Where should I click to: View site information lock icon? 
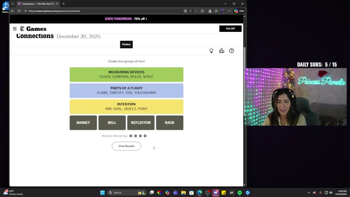tap(26, 11)
